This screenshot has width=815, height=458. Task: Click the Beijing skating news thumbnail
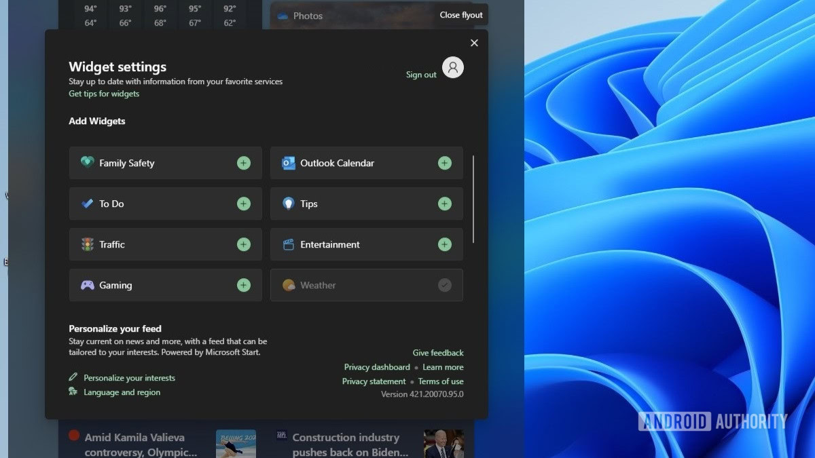coord(236,444)
